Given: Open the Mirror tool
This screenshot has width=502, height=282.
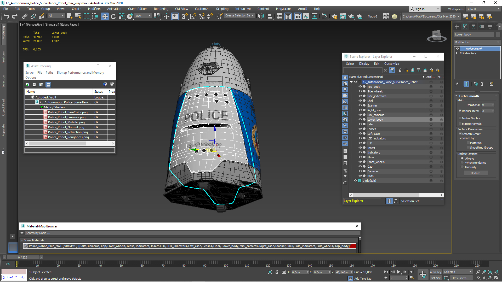Looking at the screenshot, I should pyautogui.click(x=261, y=16).
